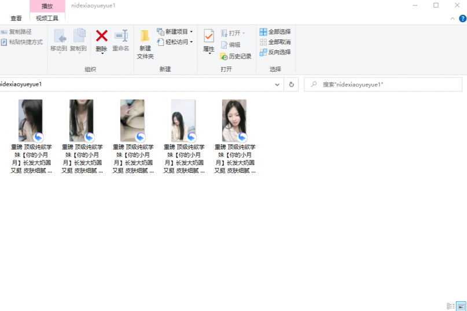Collapse the ribbon using the chevron

[x=453, y=19]
